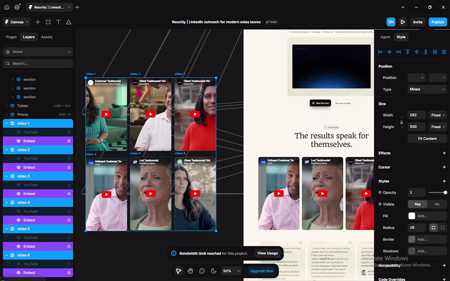Click the Fill color swatch

[412, 216]
